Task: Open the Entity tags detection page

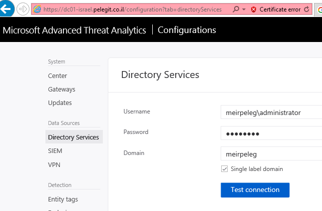Action: pos(63,199)
